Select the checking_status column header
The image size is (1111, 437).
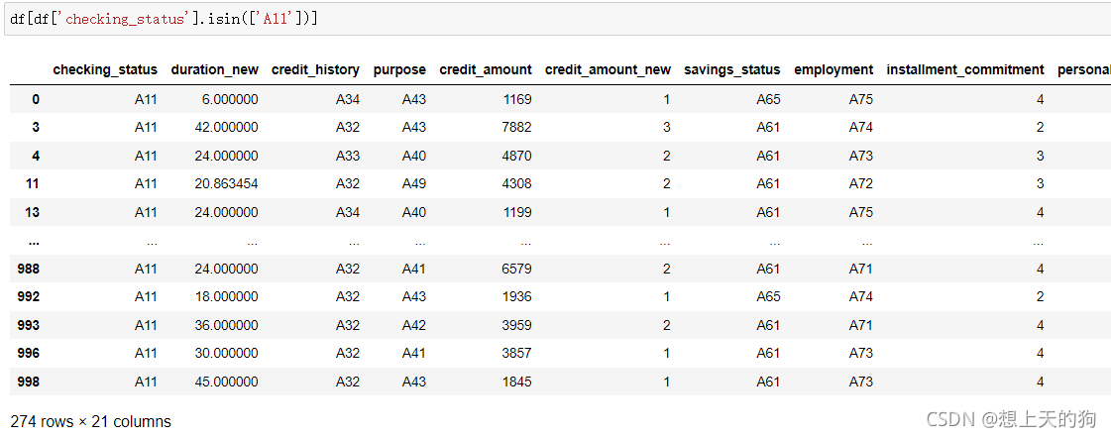pyautogui.click(x=105, y=70)
